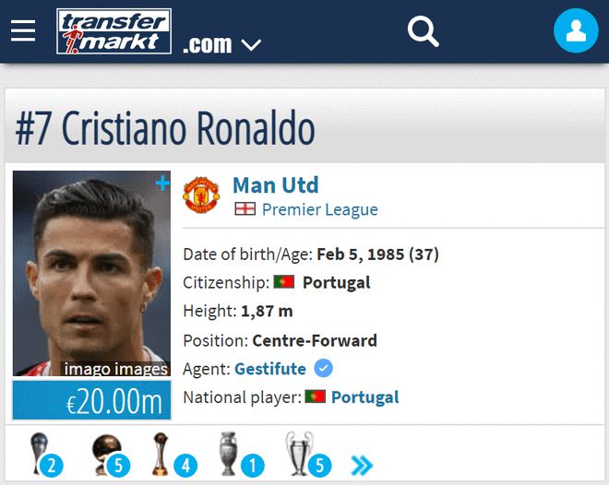The width and height of the screenshot is (609, 485).
Task: Open the Premier League link
Action: click(319, 209)
